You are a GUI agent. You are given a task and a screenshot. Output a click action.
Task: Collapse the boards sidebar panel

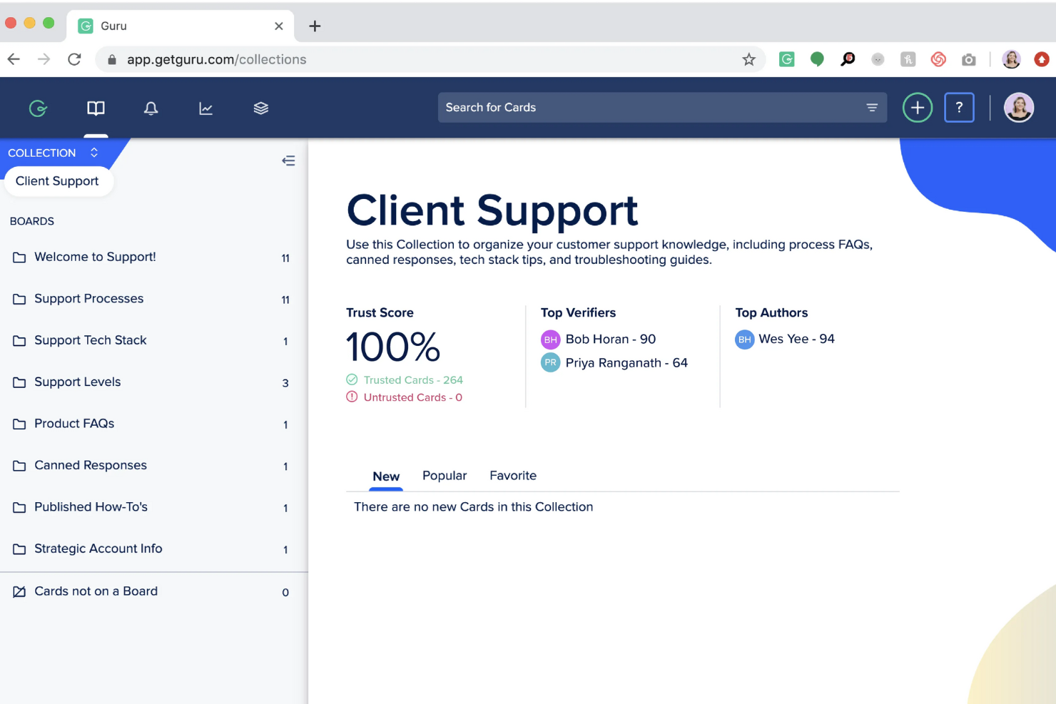pos(288,160)
